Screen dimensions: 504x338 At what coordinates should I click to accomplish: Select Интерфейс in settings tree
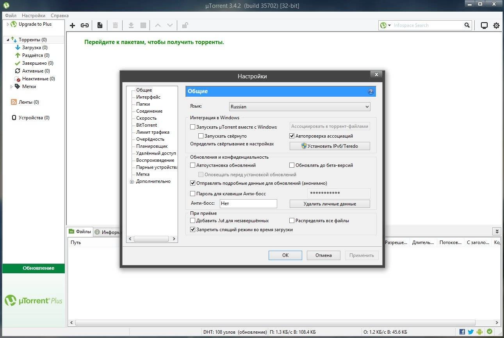(x=148, y=97)
